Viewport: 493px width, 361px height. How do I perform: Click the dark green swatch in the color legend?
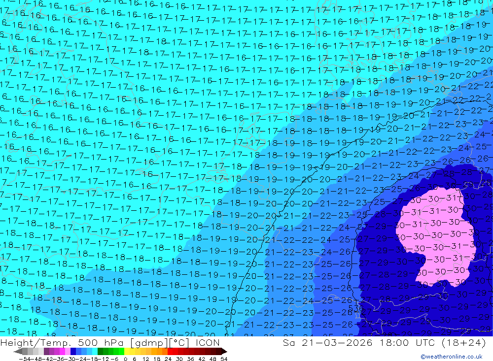click(x=100, y=351)
